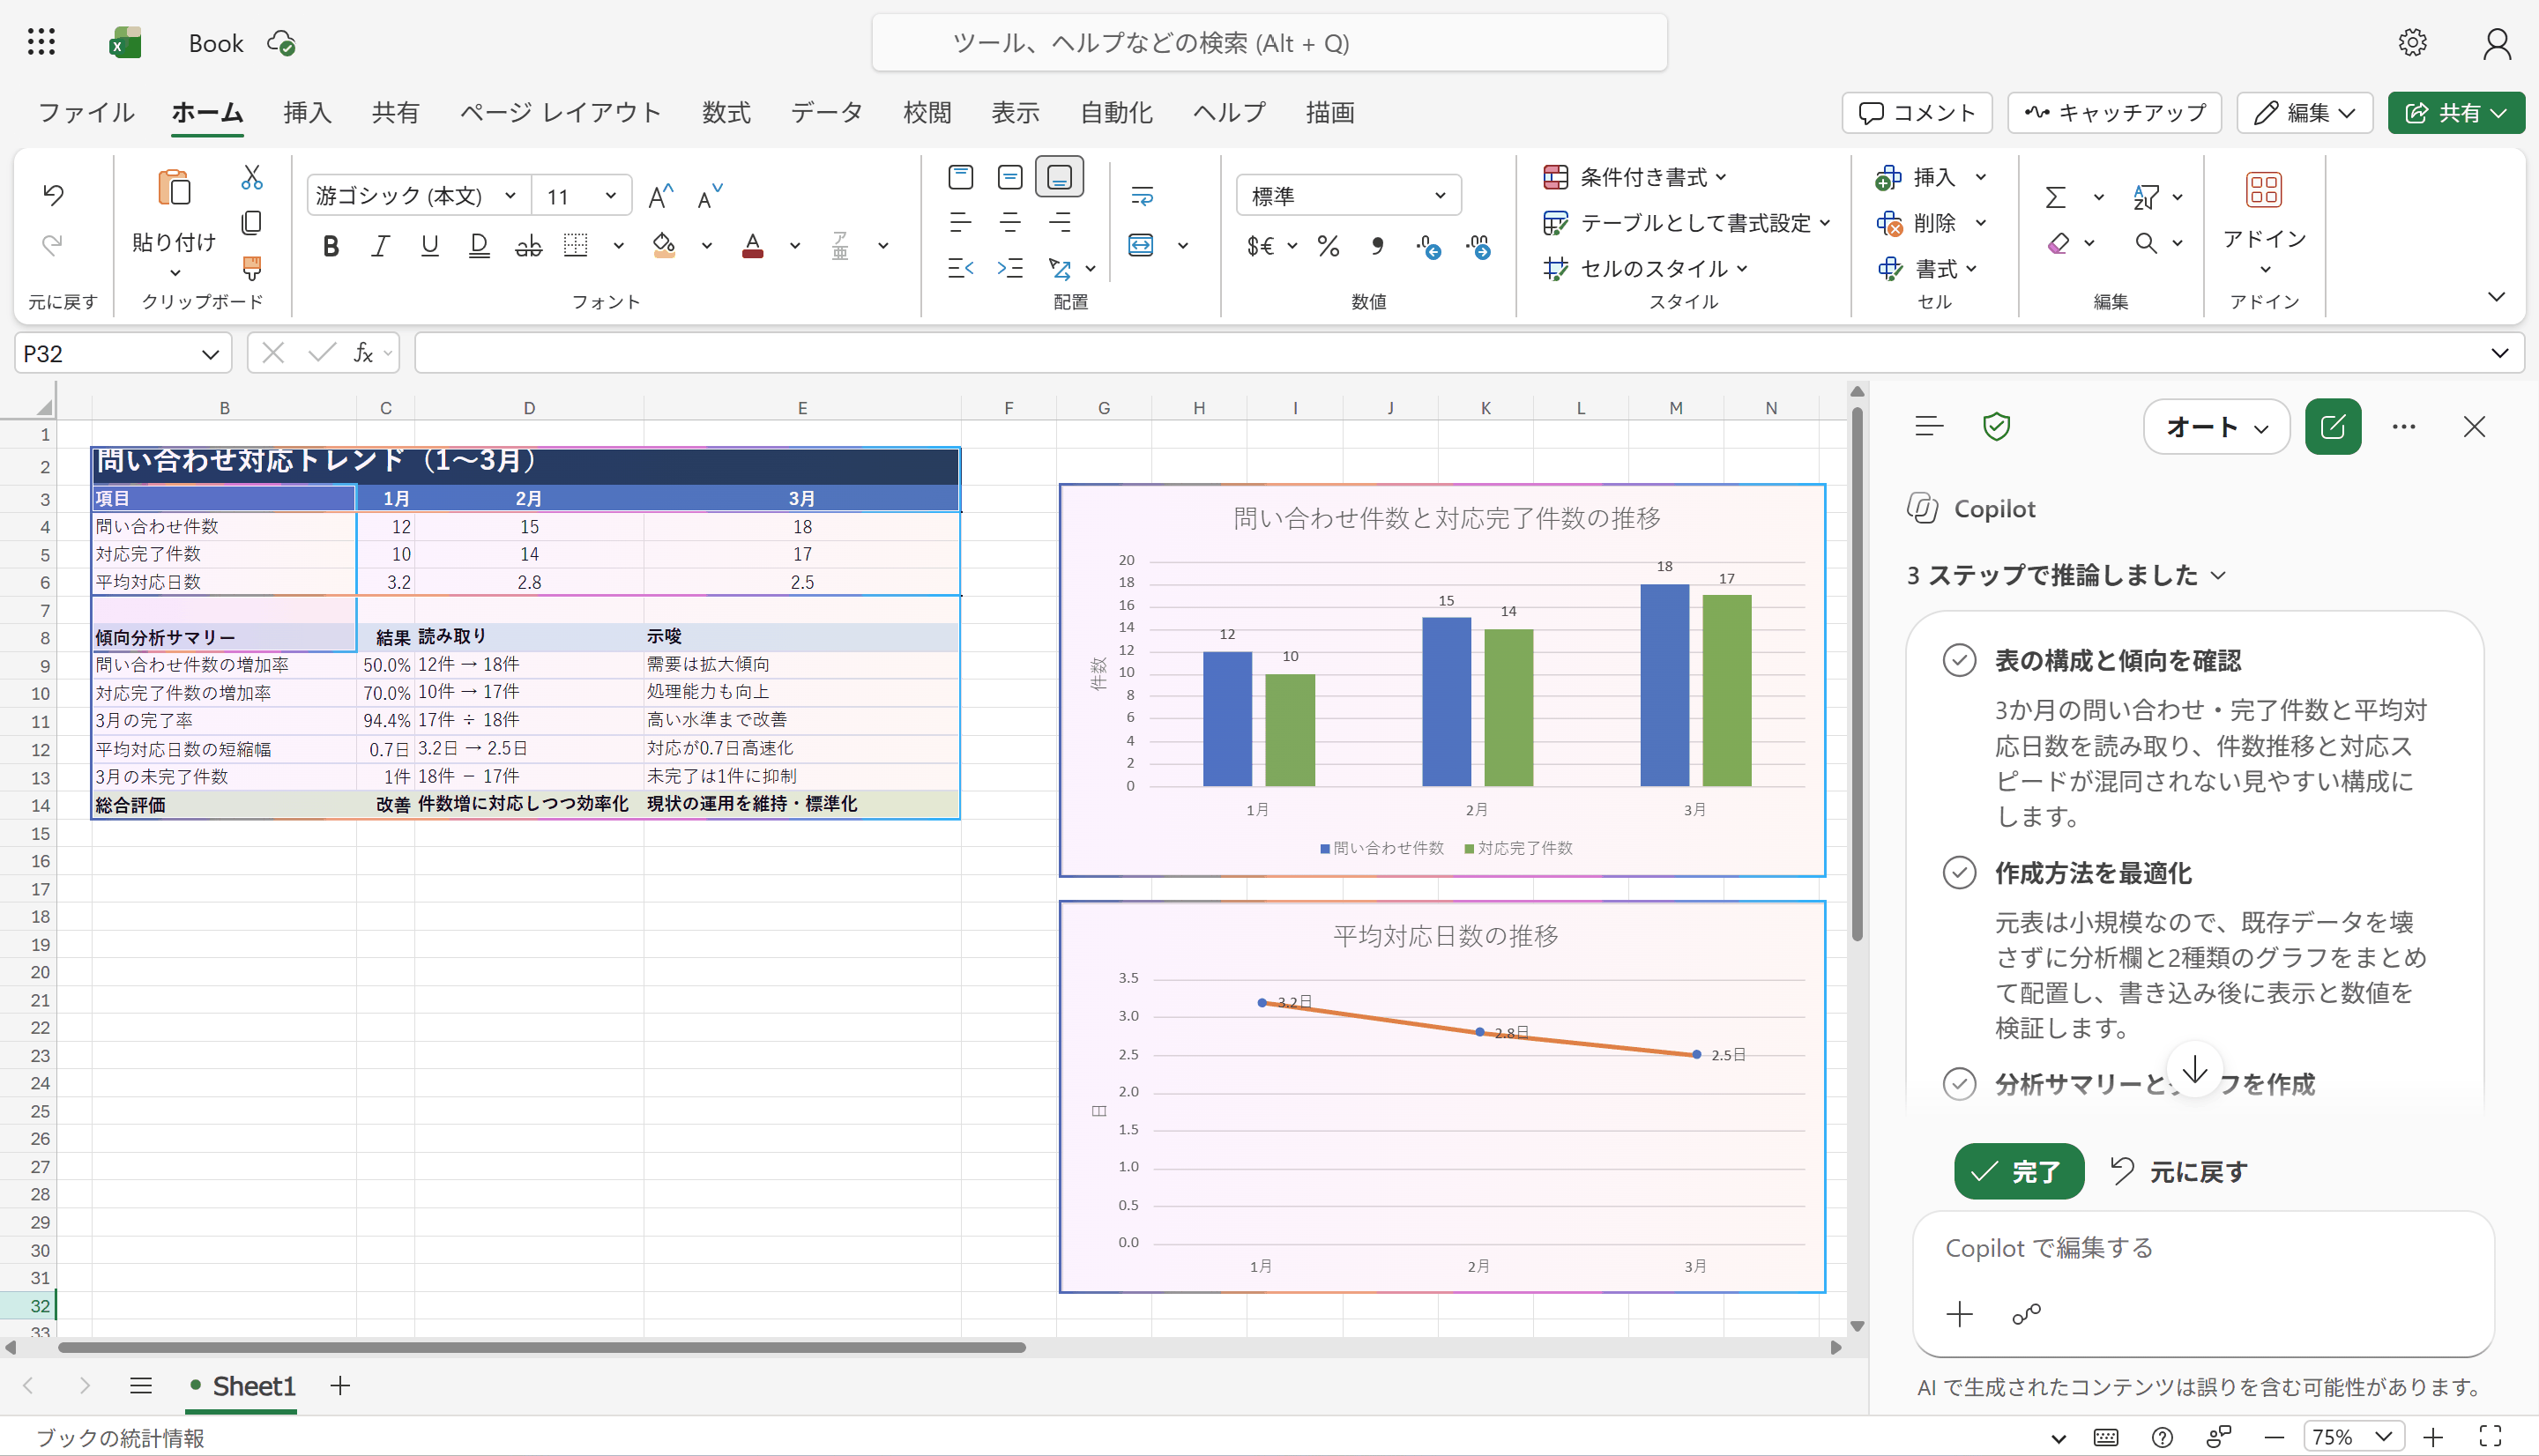The width and height of the screenshot is (2539, 1456).
Task: Toggle underline formatting
Action: [x=430, y=245]
